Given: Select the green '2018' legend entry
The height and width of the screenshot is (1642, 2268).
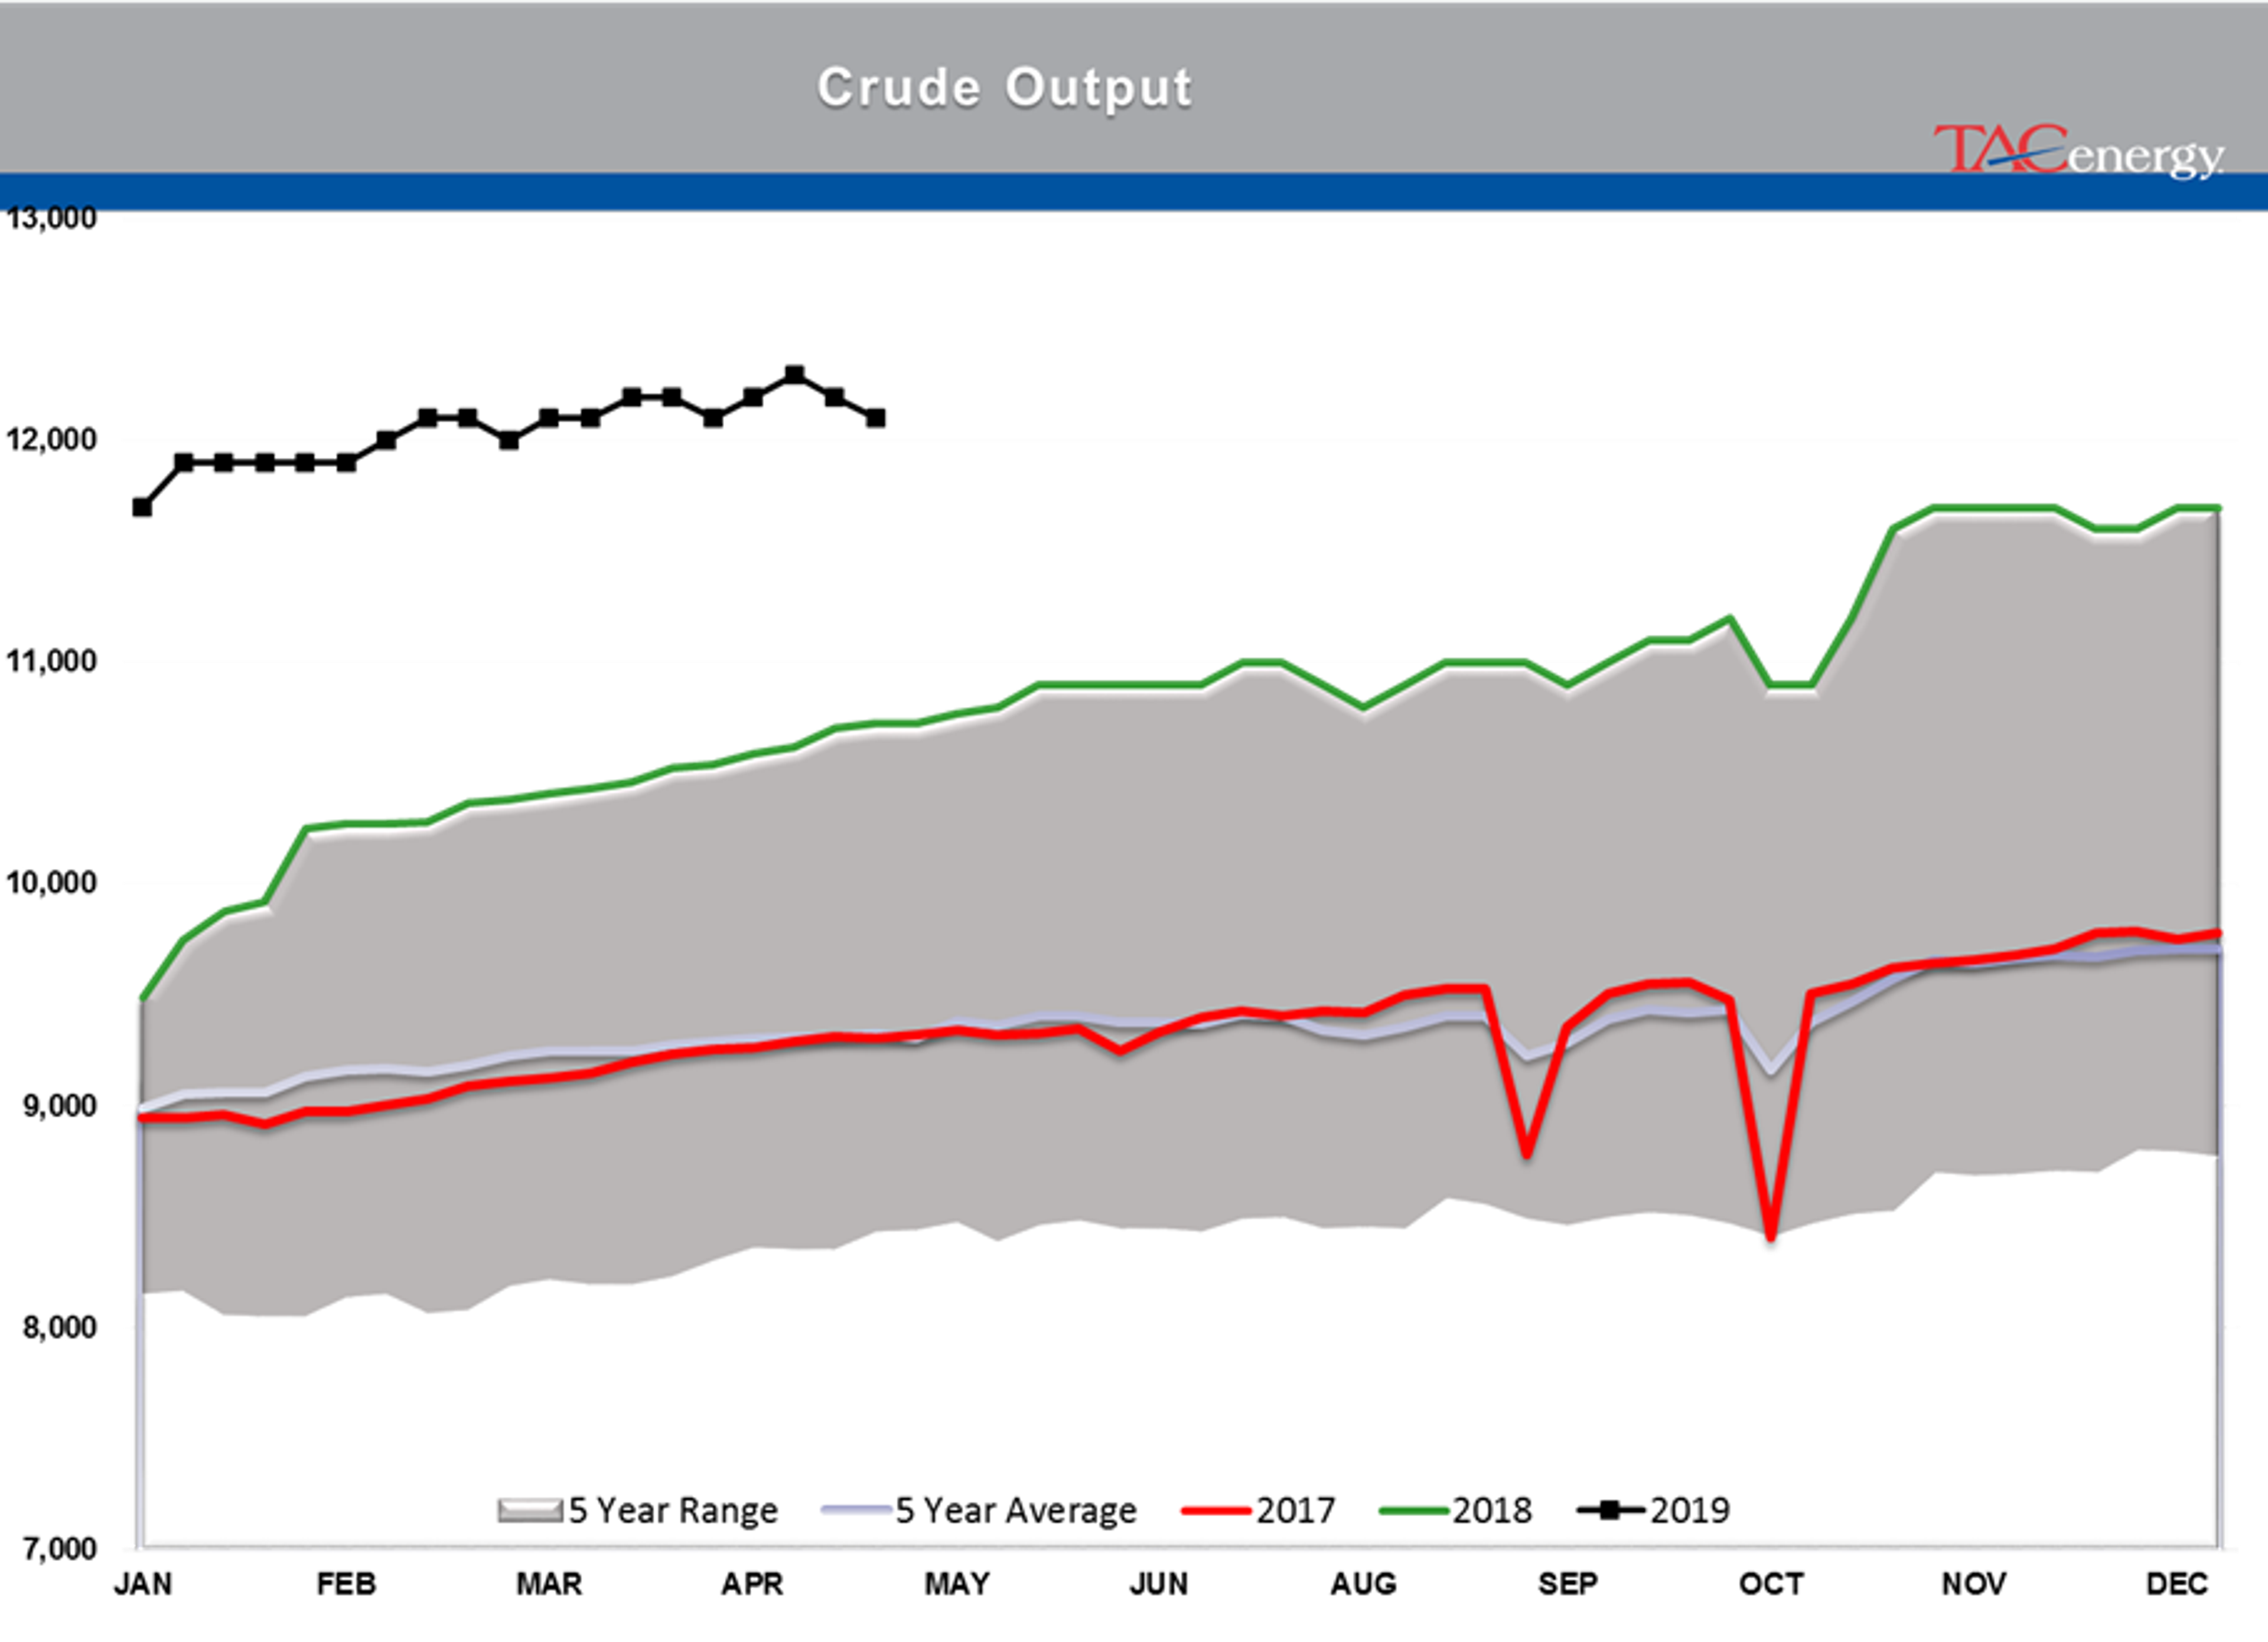Looking at the screenshot, I should (x=1455, y=1510).
